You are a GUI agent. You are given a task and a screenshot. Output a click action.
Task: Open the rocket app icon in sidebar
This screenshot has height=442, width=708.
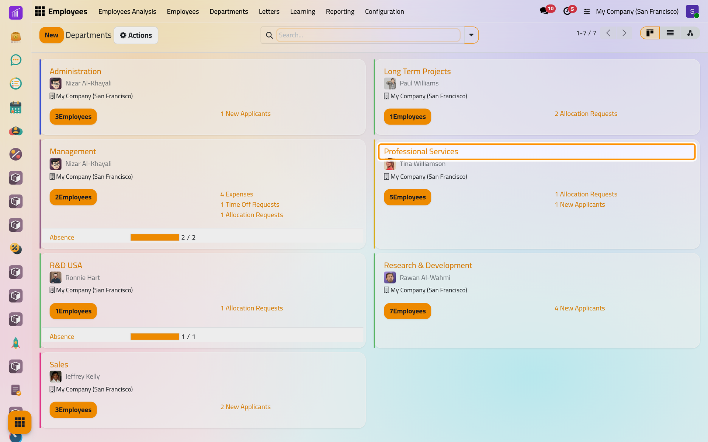(15, 343)
